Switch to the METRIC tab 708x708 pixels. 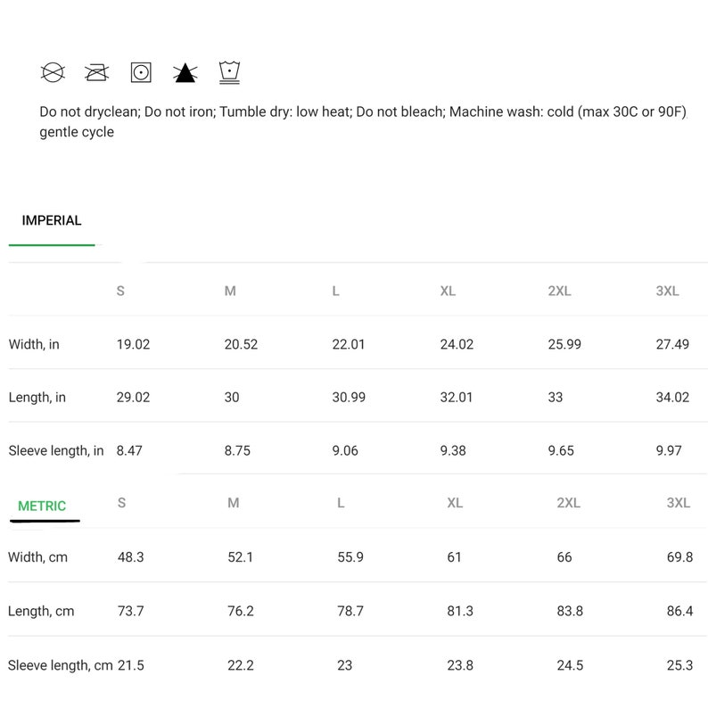pyautogui.click(x=42, y=506)
